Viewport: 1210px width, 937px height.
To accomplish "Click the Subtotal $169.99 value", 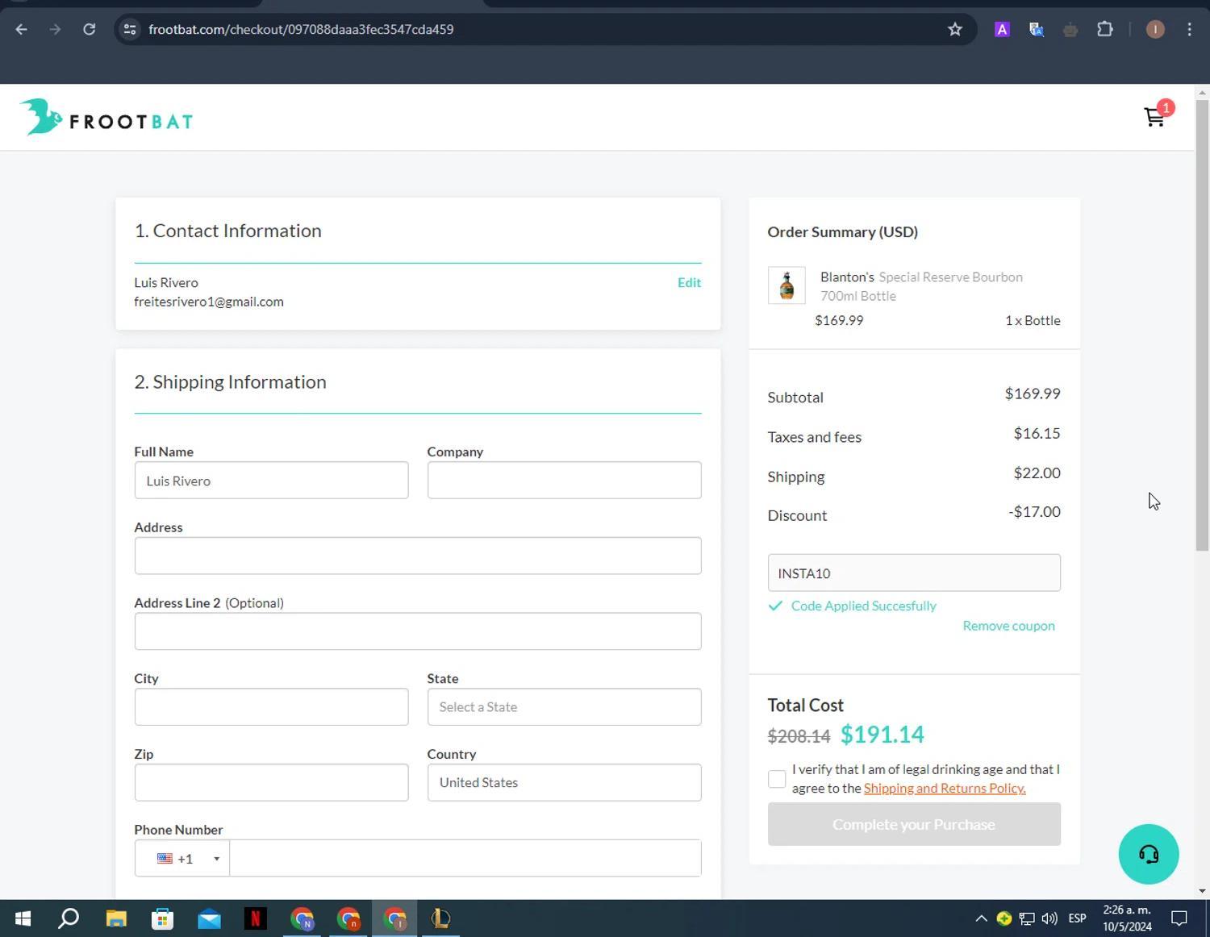I will click(1033, 394).
